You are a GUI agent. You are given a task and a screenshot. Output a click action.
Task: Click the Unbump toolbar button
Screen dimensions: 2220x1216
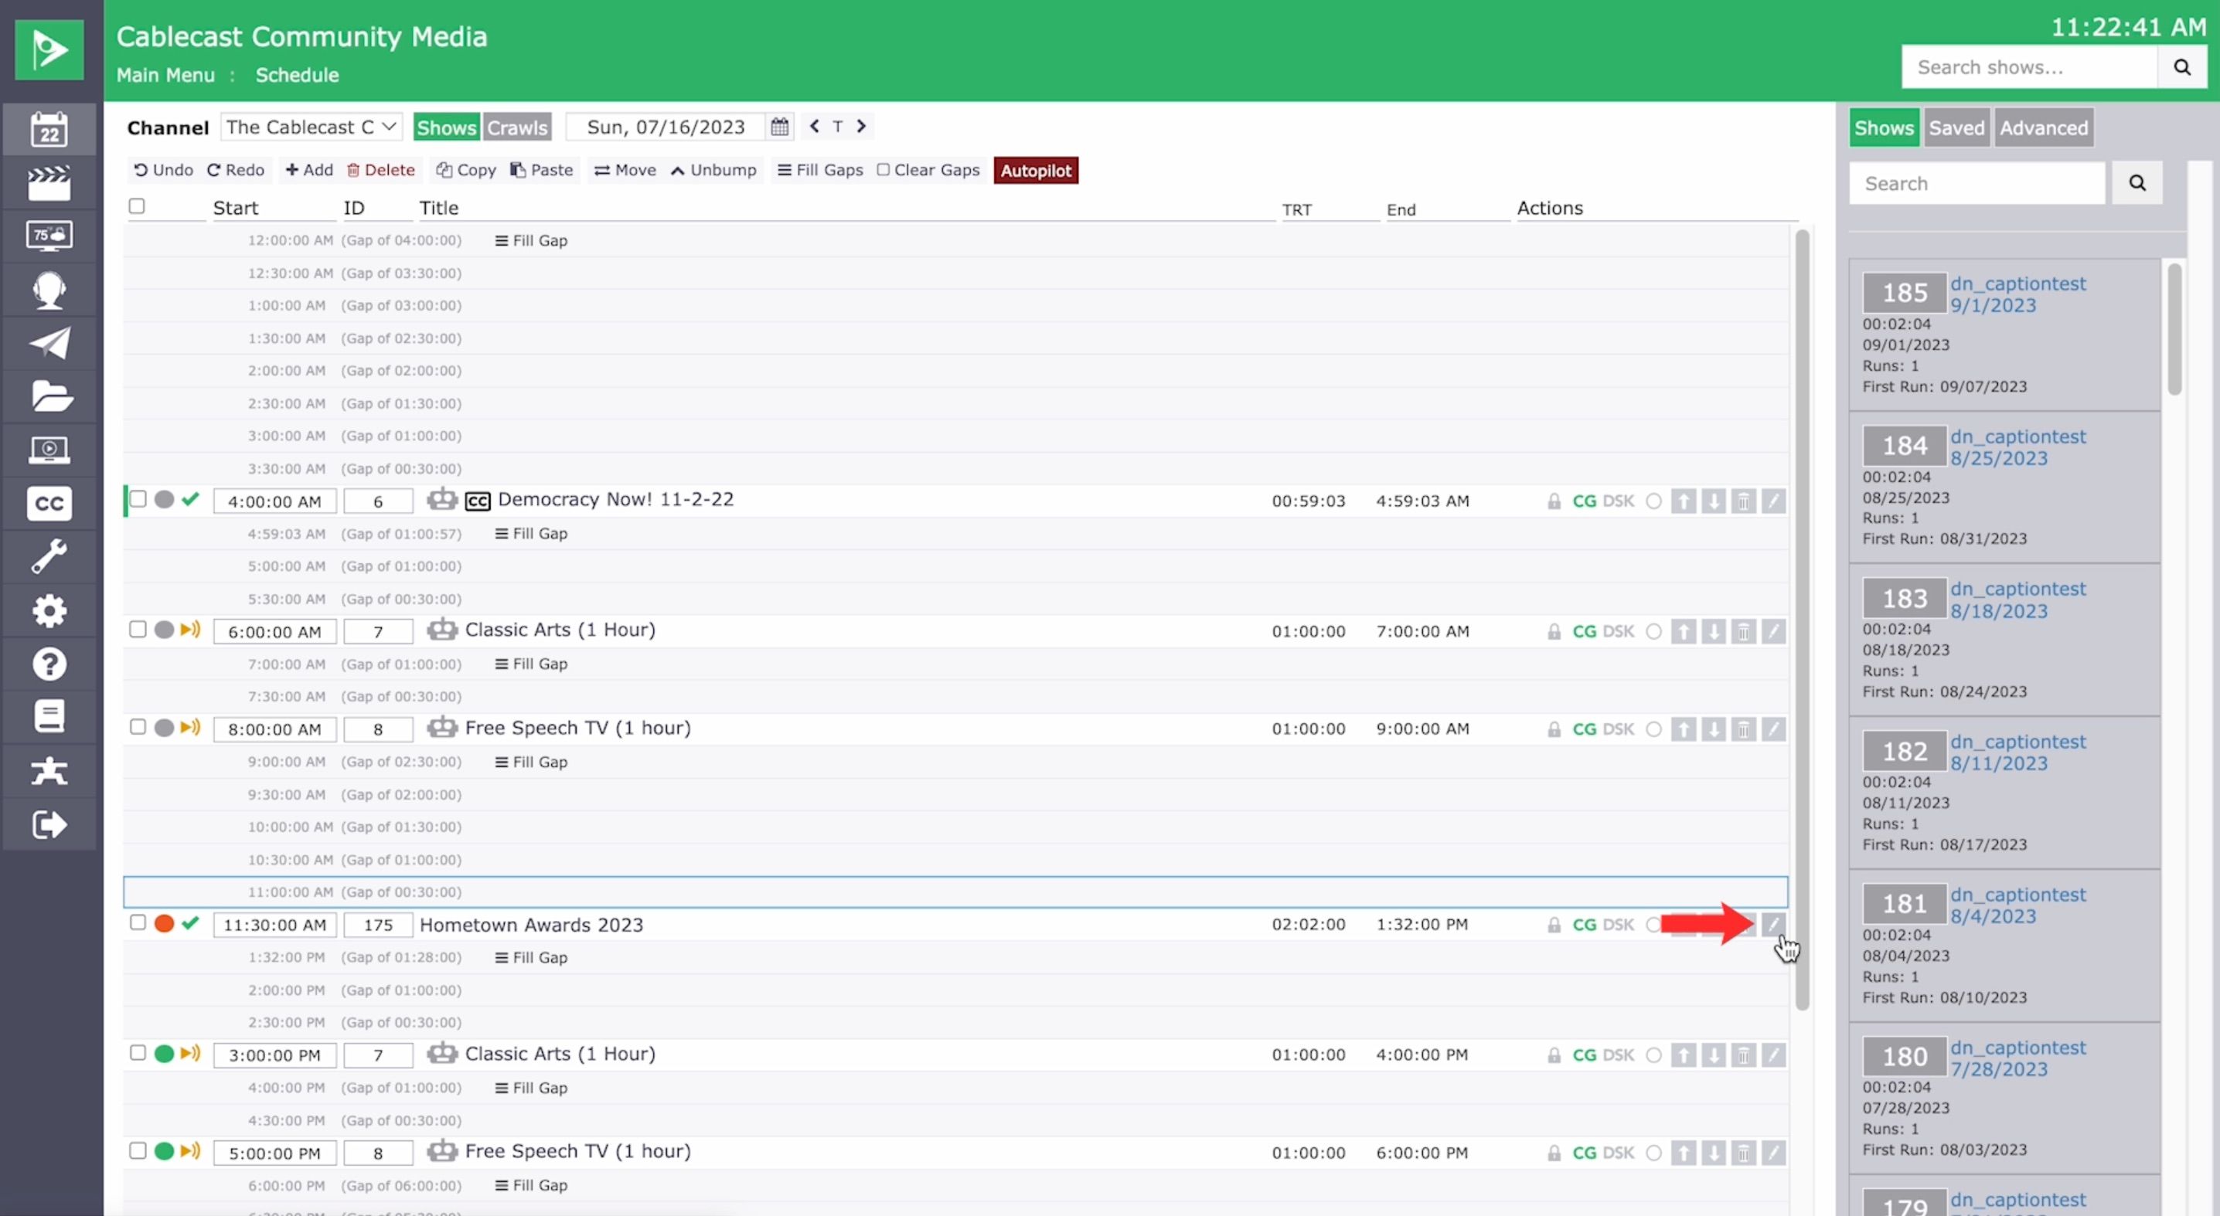(x=713, y=170)
